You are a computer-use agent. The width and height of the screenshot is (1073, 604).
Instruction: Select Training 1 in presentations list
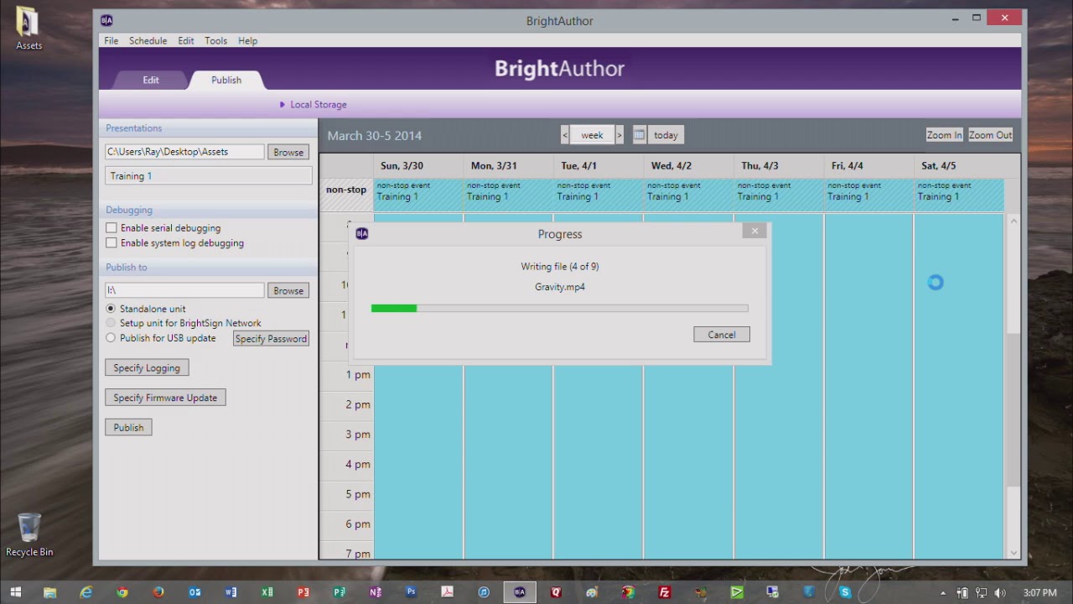point(209,176)
